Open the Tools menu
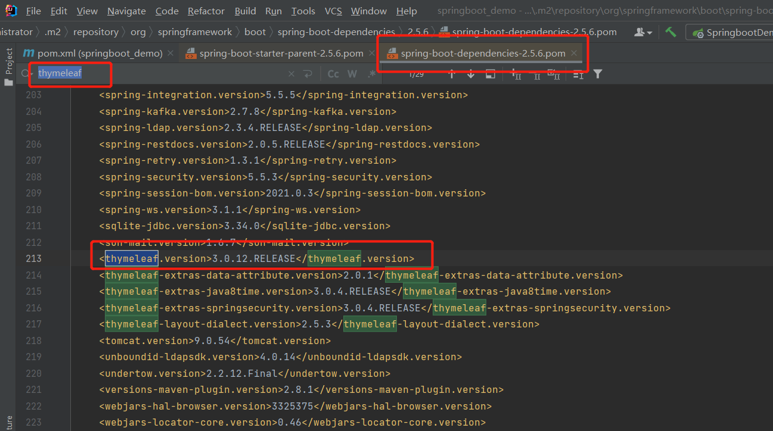The image size is (773, 431). point(303,11)
